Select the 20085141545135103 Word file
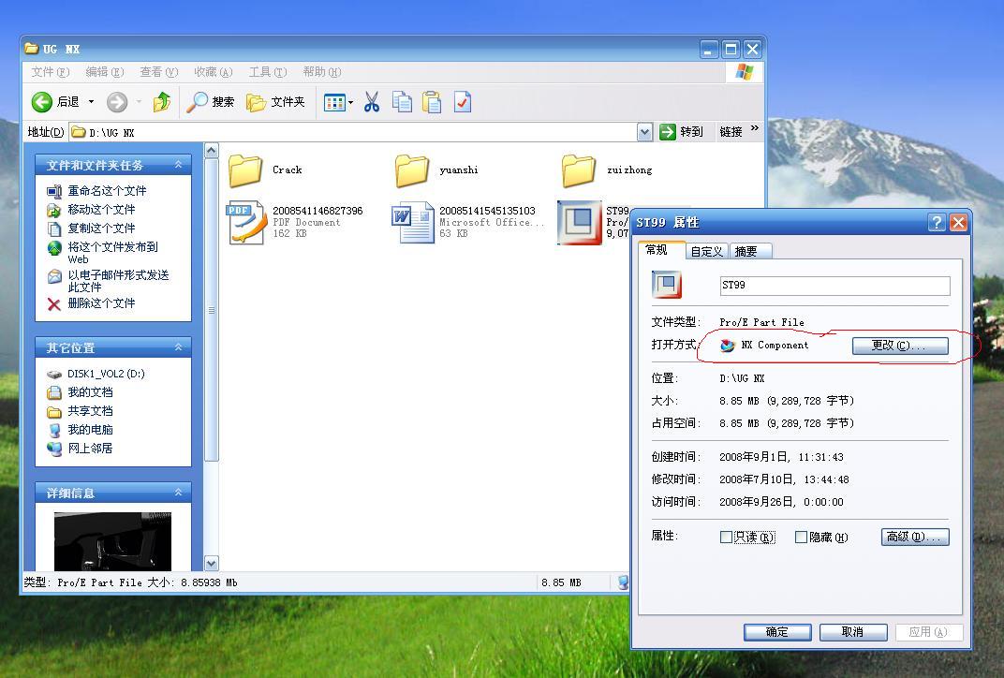This screenshot has height=678, width=1004. point(467,222)
